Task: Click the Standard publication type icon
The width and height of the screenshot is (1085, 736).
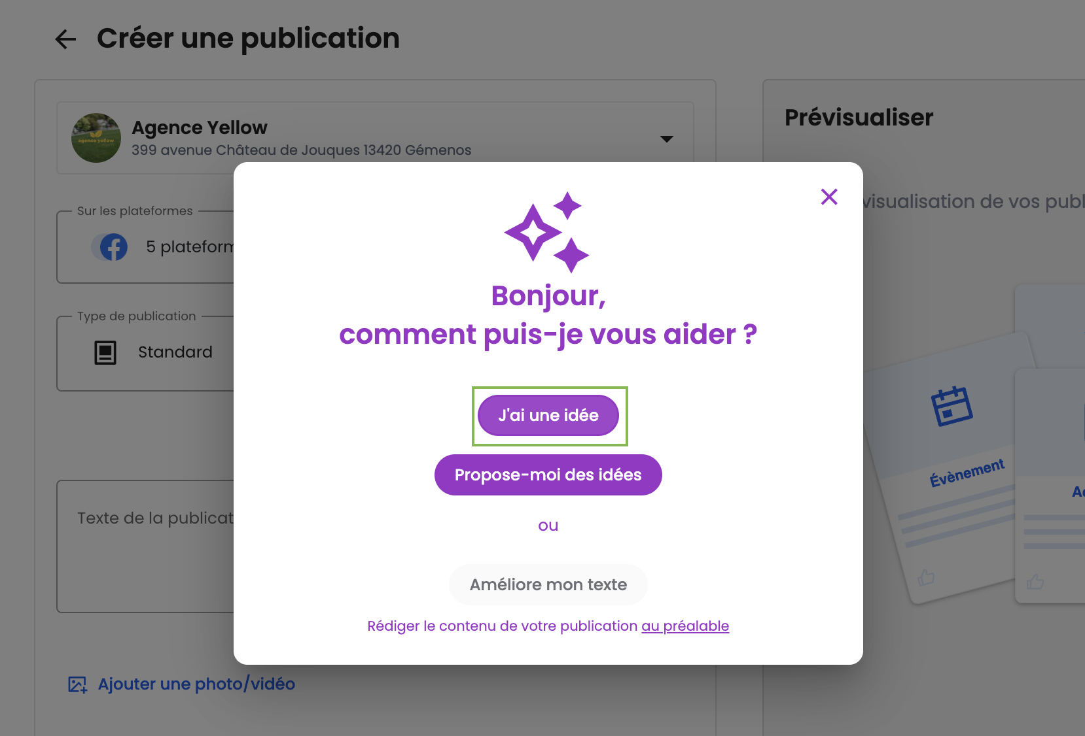Action: [105, 352]
